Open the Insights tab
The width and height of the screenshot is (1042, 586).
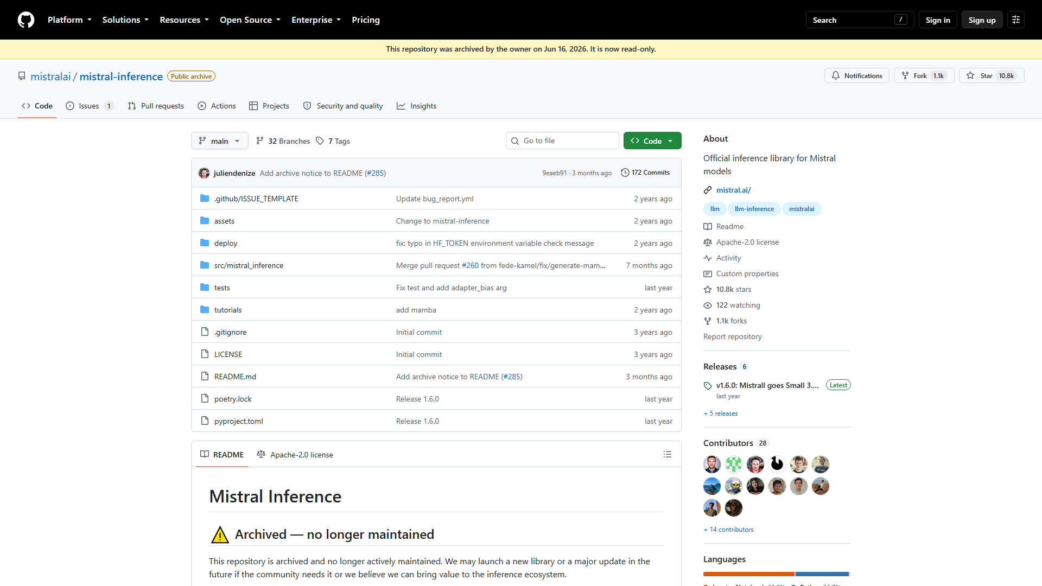pyautogui.click(x=416, y=106)
